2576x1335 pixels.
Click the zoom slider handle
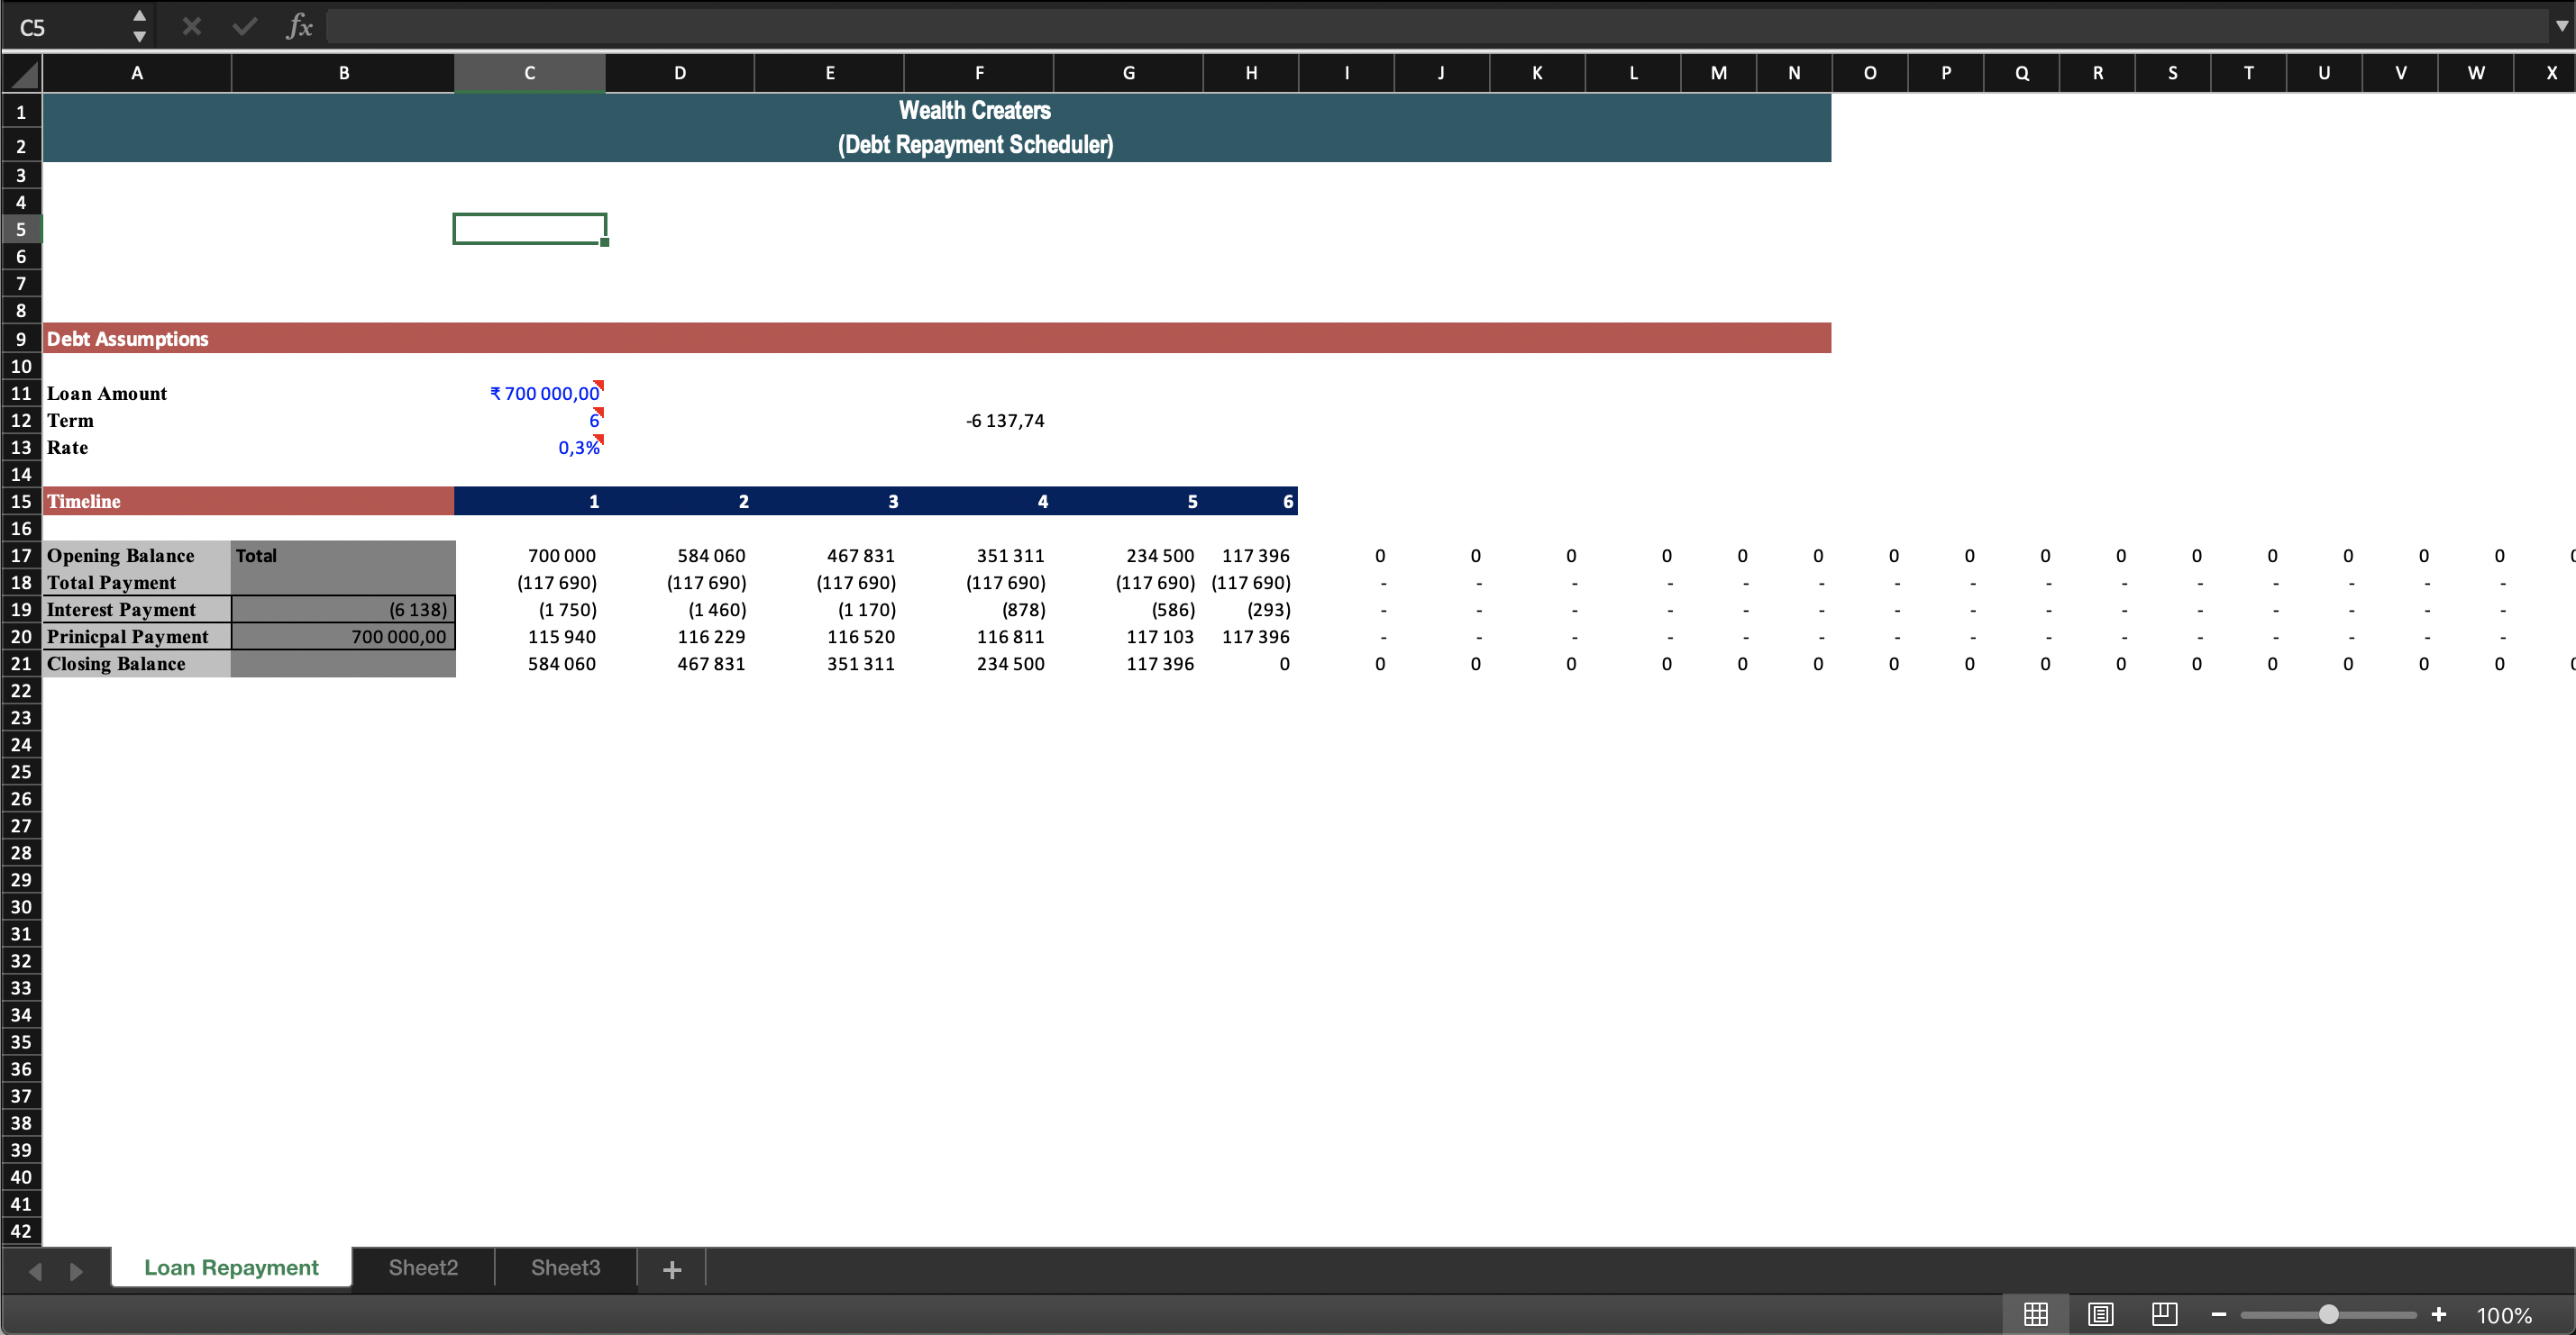(x=2328, y=1315)
